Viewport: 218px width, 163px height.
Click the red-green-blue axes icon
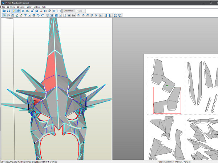[41, 11]
